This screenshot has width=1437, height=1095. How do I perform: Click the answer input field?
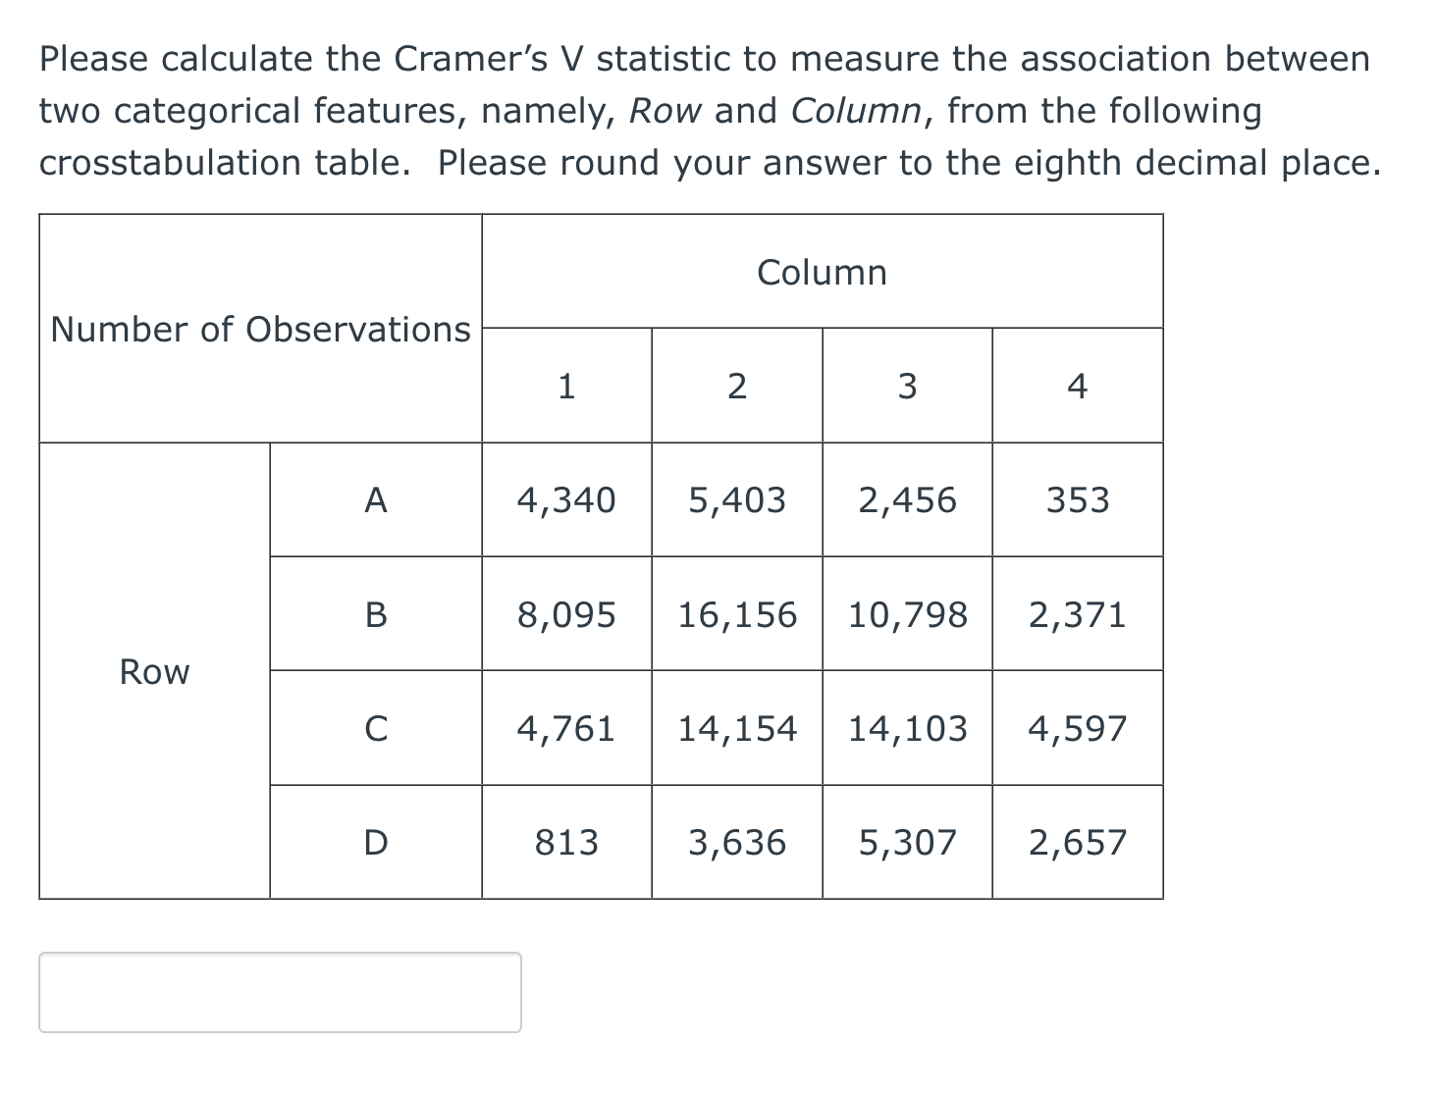point(278,993)
